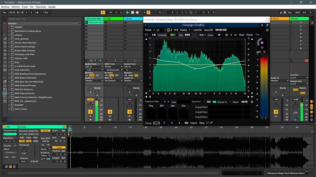The image size is (316, 177).
Task: Select previous filter with left arrow
Action: pyautogui.click(x=165, y=102)
